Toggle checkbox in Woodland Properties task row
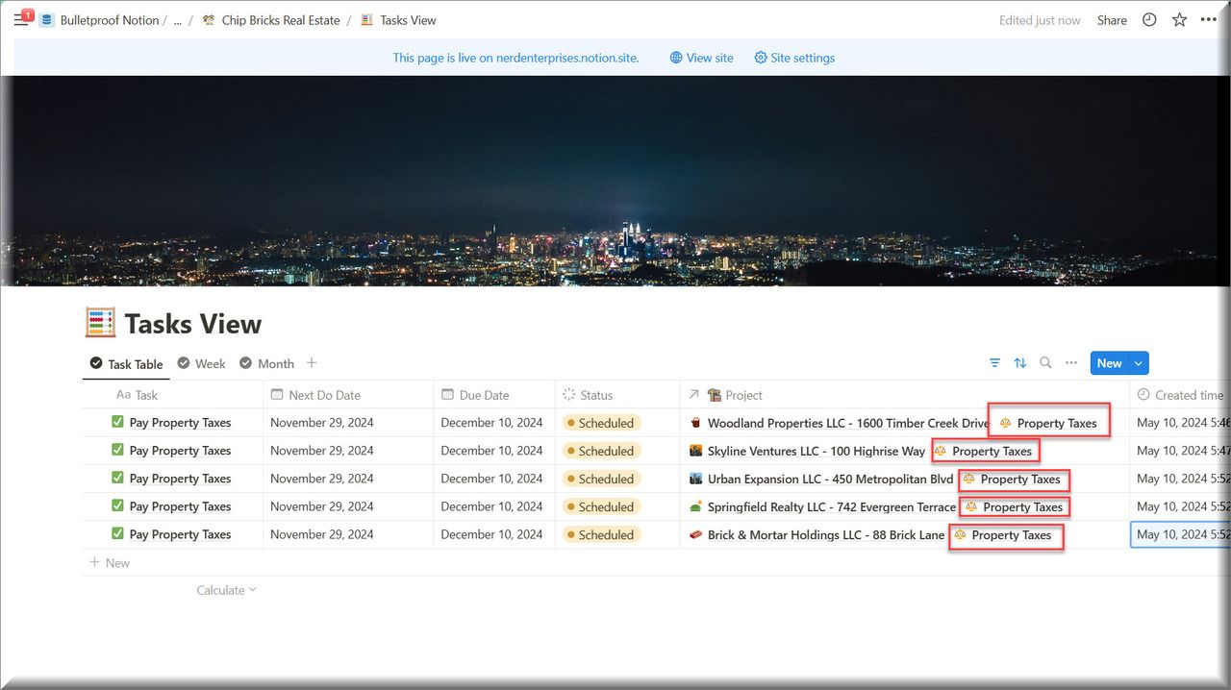 point(117,422)
